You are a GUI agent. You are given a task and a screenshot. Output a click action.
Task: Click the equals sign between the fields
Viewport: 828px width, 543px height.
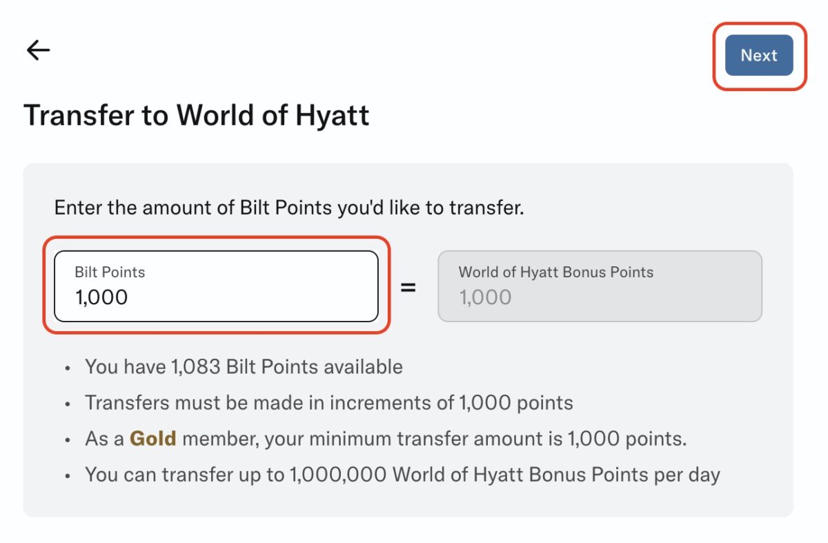[410, 290]
